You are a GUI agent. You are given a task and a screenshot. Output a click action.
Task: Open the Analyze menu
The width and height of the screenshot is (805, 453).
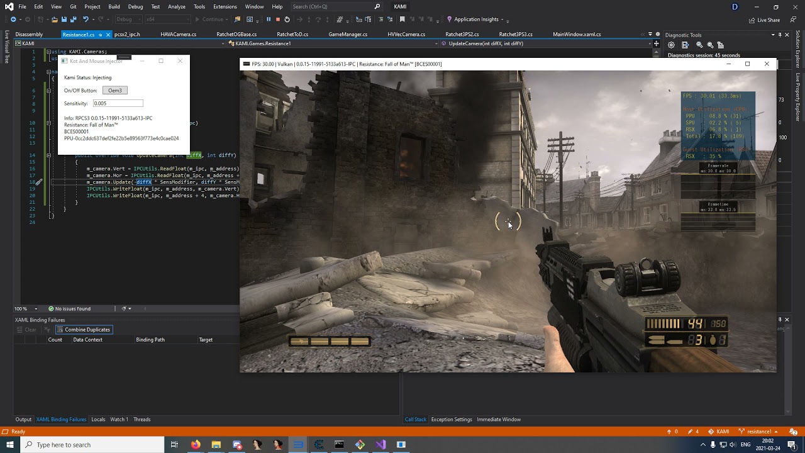tap(177, 6)
